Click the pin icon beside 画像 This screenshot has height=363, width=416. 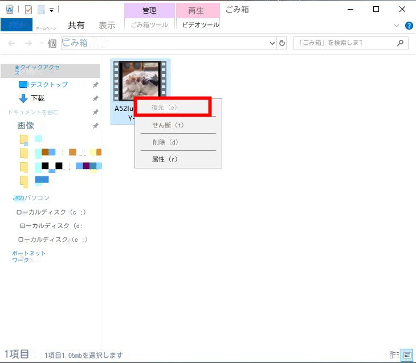pyautogui.click(x=96, y=126)
